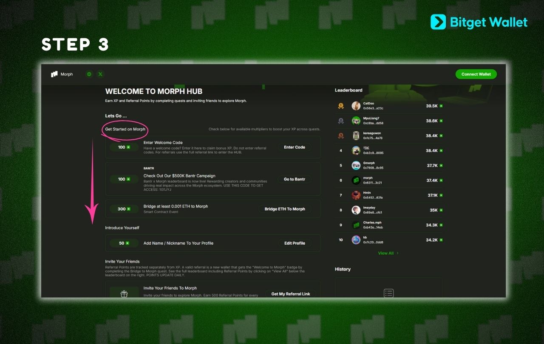This screenshot has height=344, width=544.
Task: Open the green smiley community icon
Action: 89,74
